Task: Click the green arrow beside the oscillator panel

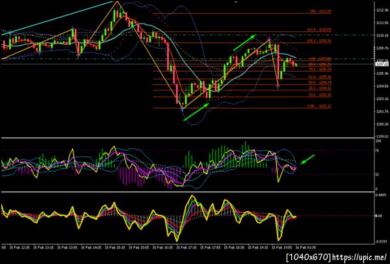Action: tap(307, 159)
